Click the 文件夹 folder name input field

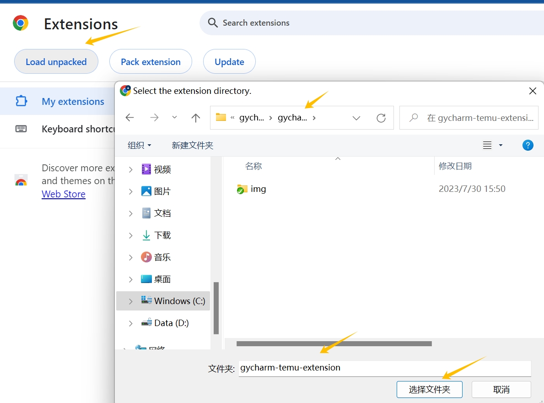385,368
